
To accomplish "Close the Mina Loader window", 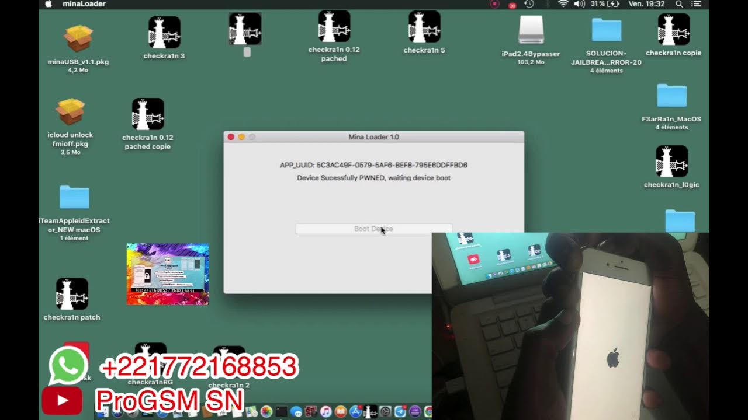I will (231, 137).
